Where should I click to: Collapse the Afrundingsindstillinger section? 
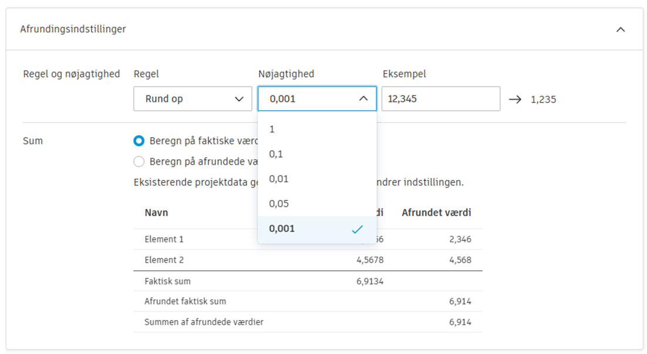point(620,28)
